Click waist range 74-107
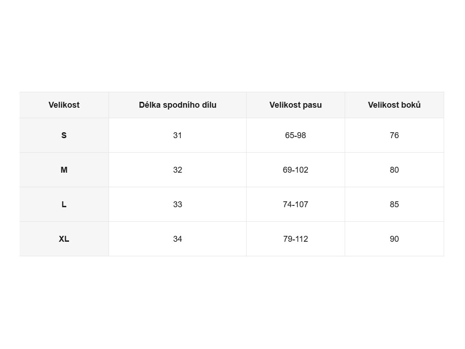Viewport: 465px width, 349px height. (296, 204)
